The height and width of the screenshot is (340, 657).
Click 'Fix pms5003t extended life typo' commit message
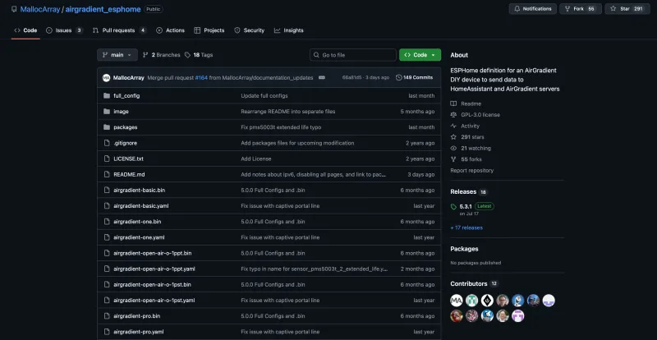tap(281, 127)
